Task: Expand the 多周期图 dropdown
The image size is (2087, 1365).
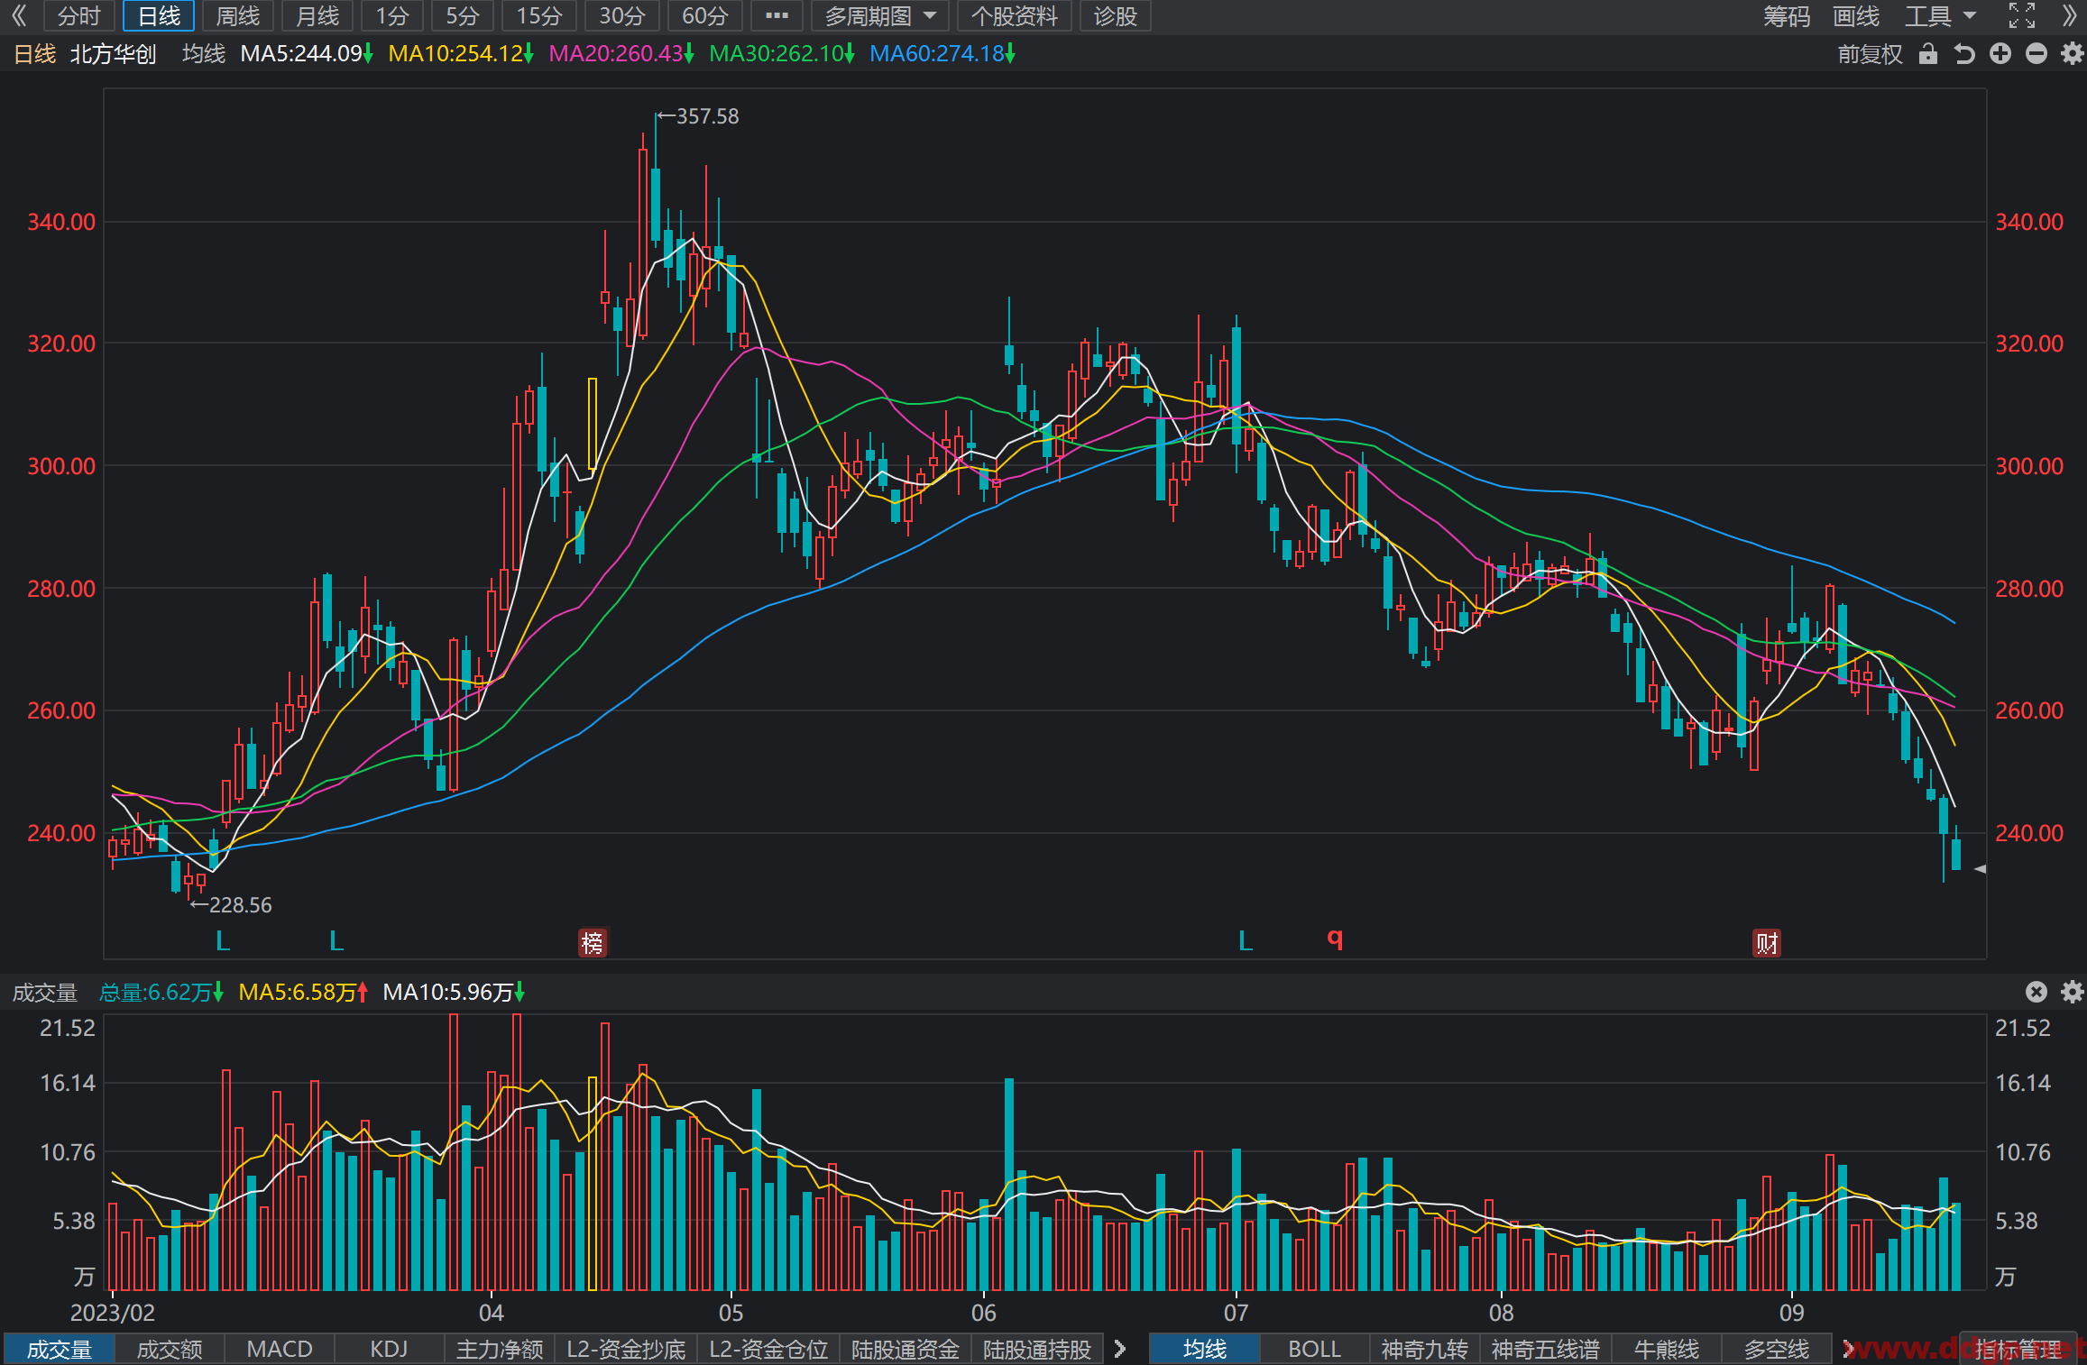Action: (x=879, y=15)
